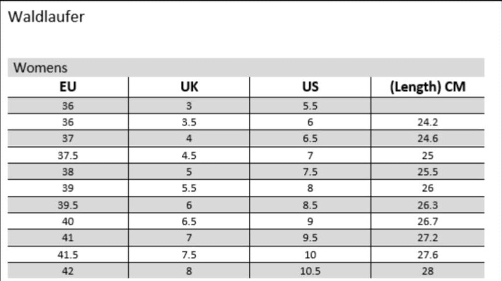The width and height of the screenshot is (502, 281).
Task: Select the EU size 41.5 cell
Action: tap(68, 255)
